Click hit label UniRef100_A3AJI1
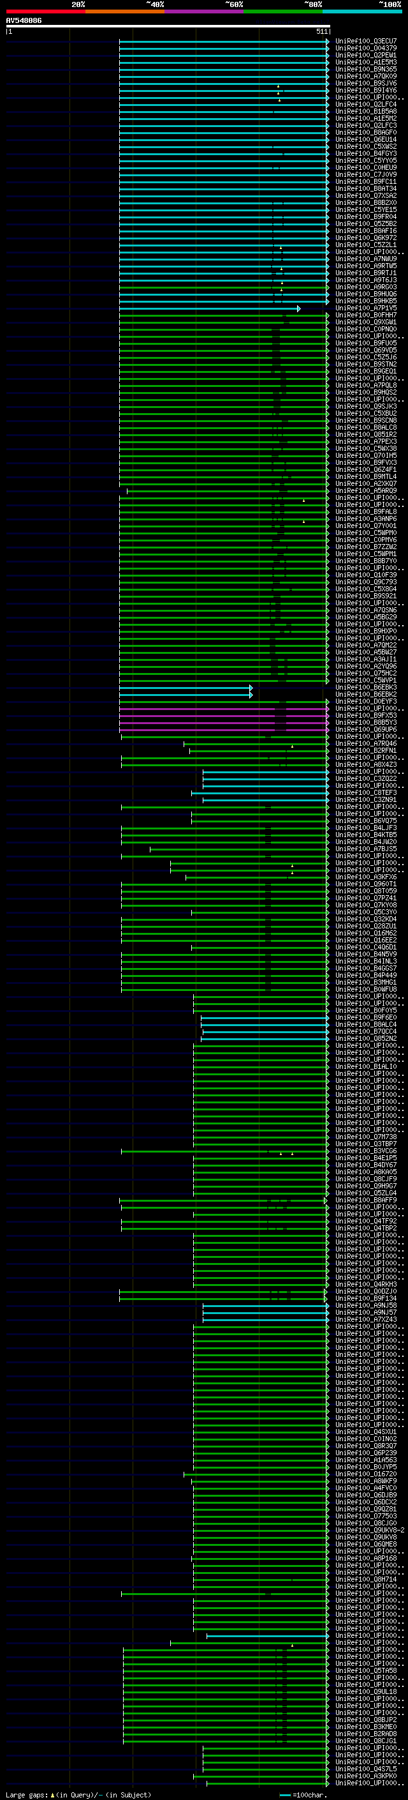Viewport: 408px width, 1800px height. click(365, 659)
